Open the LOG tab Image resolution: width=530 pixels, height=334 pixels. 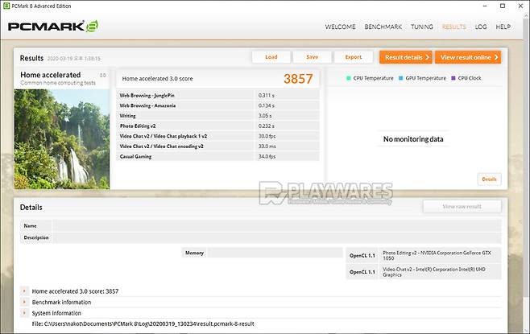[481, 27]
